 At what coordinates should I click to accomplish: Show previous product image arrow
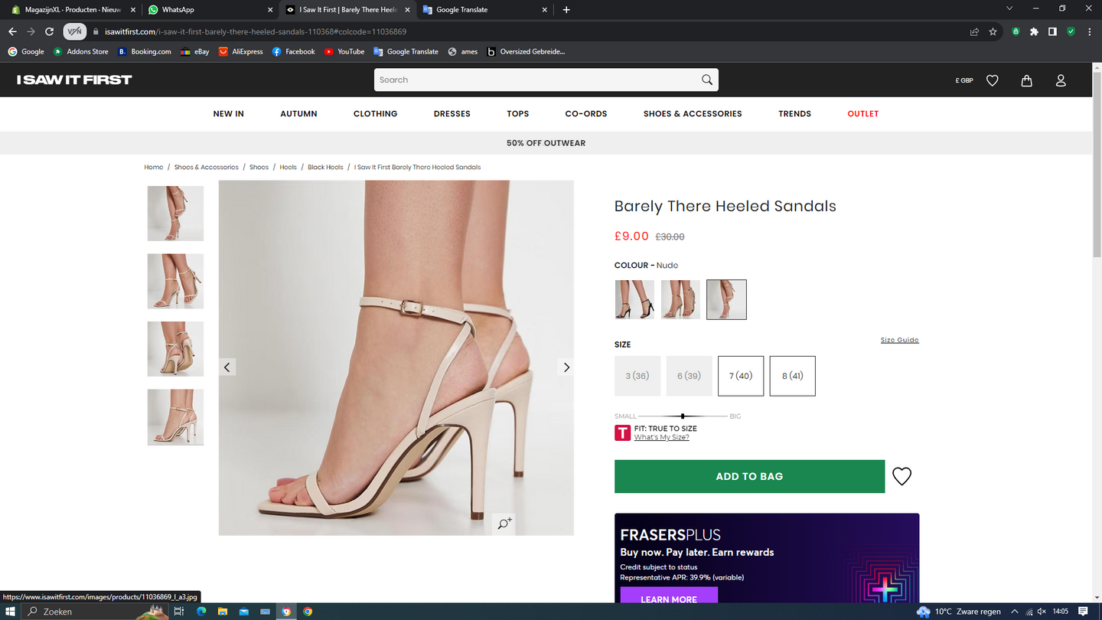227,367
